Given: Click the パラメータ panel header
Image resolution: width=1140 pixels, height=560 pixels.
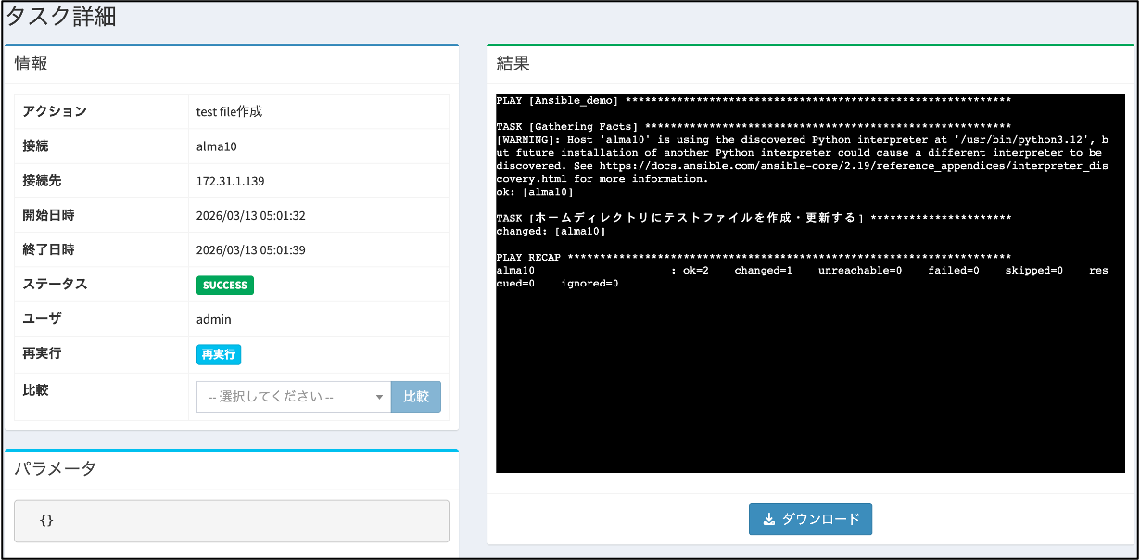Looking at the screenshot, I should pyautogui.click(x=55, y=468).
